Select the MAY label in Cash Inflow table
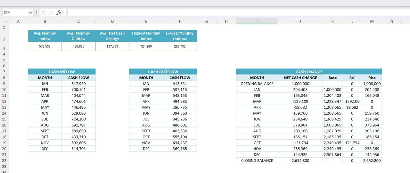This screenshot has height=173, width=410. pos(45,107)
